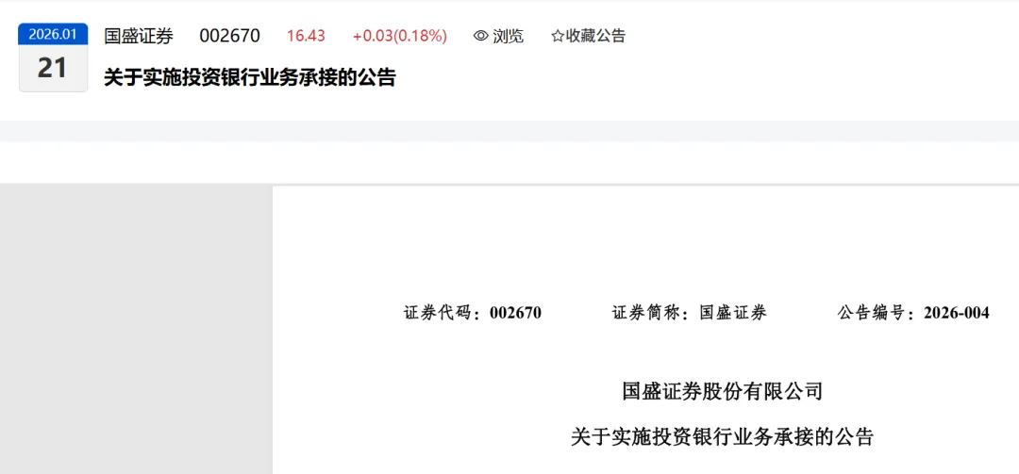Click the light gray divider band
This screenshot has height=474, width=1019.
tap(509, 131)
